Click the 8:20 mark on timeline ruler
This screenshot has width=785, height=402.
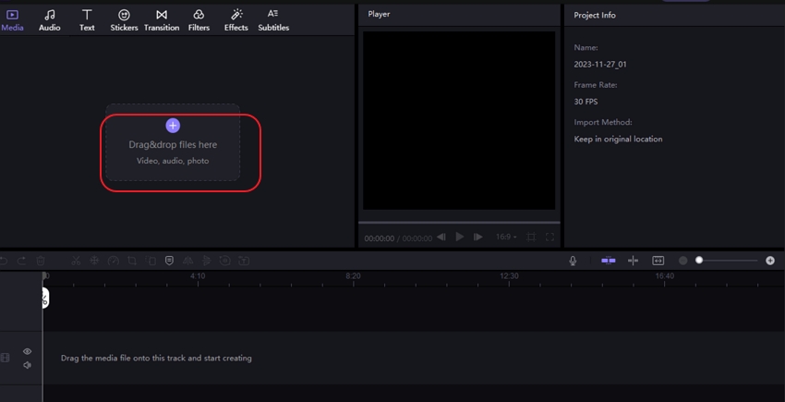(x=353, y=276)
